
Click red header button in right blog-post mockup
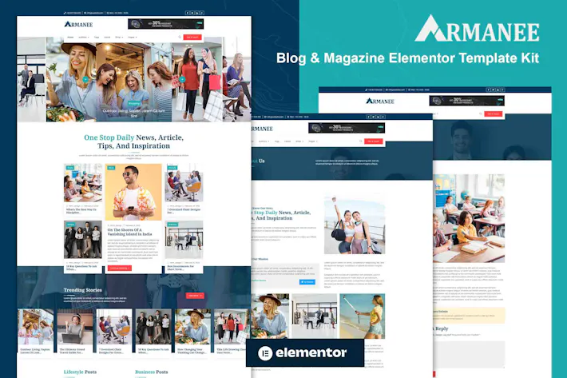(494, 113)
